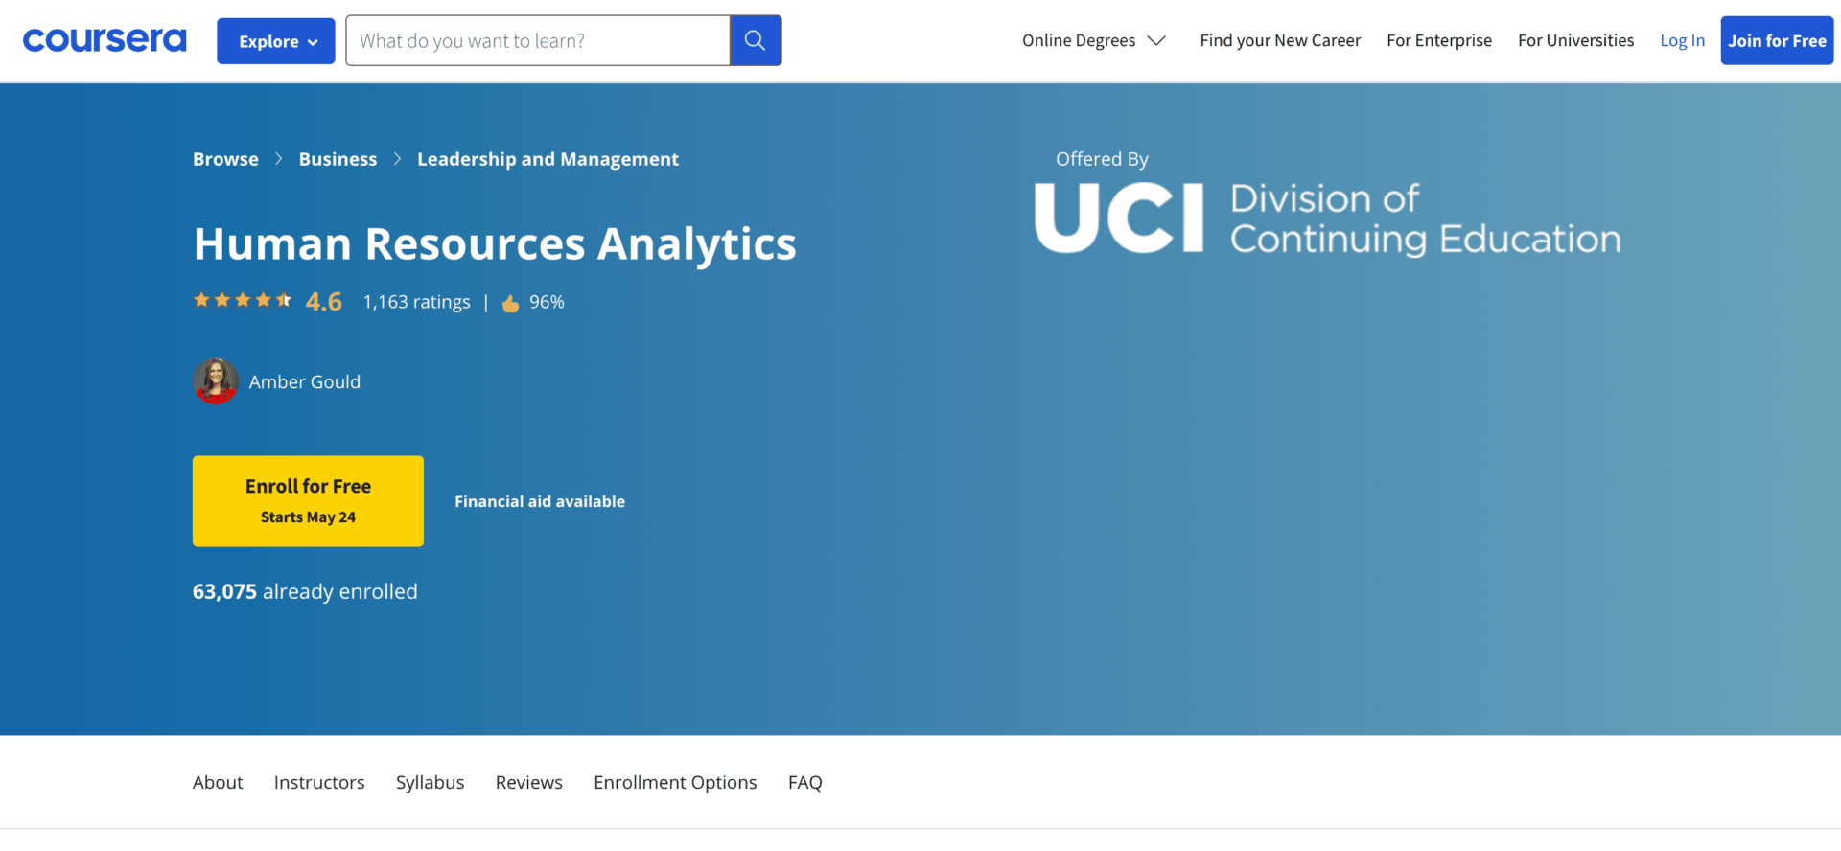Select the Enrollment Options tab
This screenshot has width=1841, height=851.
675,782
